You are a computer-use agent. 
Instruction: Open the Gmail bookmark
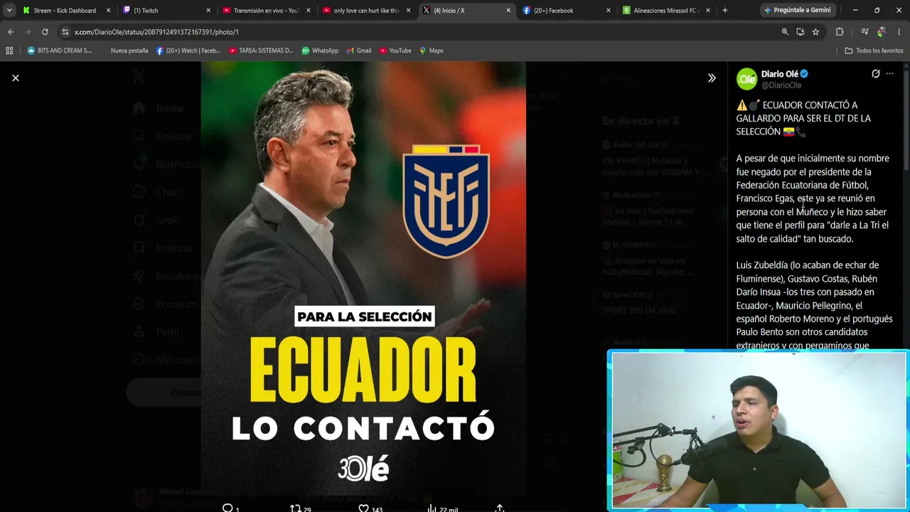point(358,50)
